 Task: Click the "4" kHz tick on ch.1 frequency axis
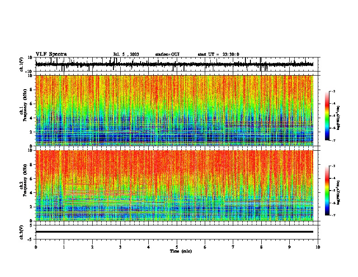pyautogui.click(x=31, y=118)
